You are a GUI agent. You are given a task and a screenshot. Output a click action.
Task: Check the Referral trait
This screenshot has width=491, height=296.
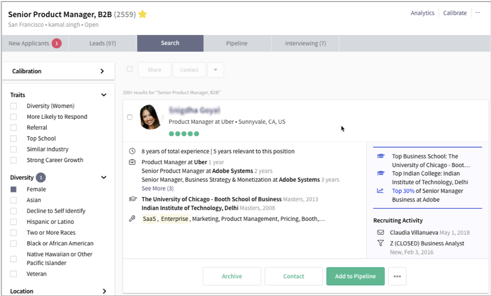(13, 127)
